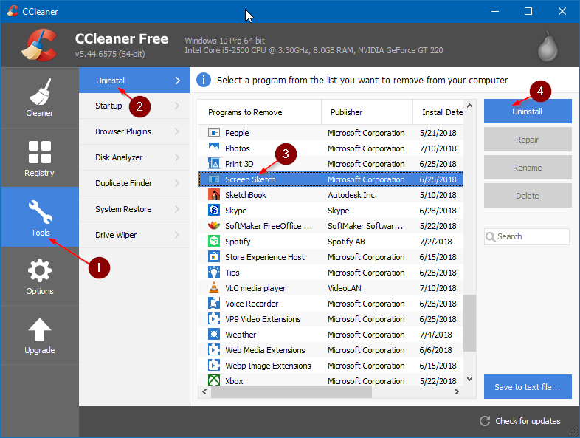Click the Check for updates link

(x=528, y=421)
